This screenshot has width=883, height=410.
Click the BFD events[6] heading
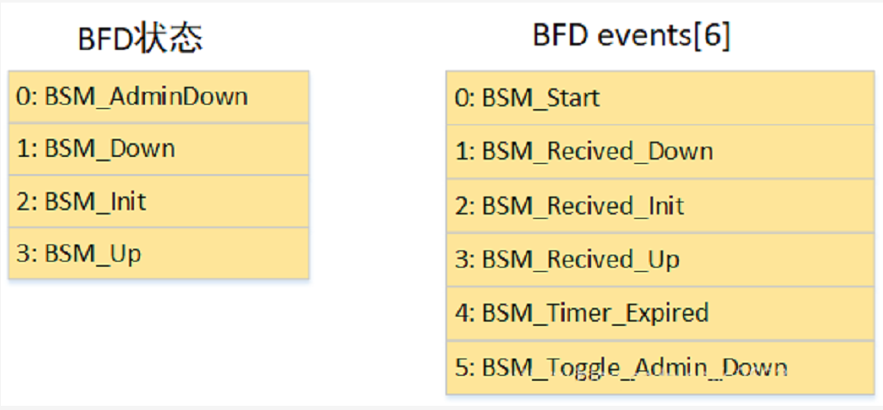631,36
